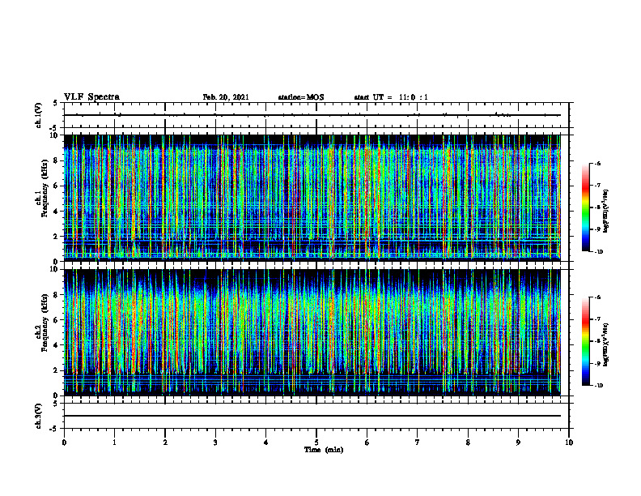Select the date text "Feb. 20, 2021"
The height and width of the screenshot is (496, 641).
pos(226,97)
